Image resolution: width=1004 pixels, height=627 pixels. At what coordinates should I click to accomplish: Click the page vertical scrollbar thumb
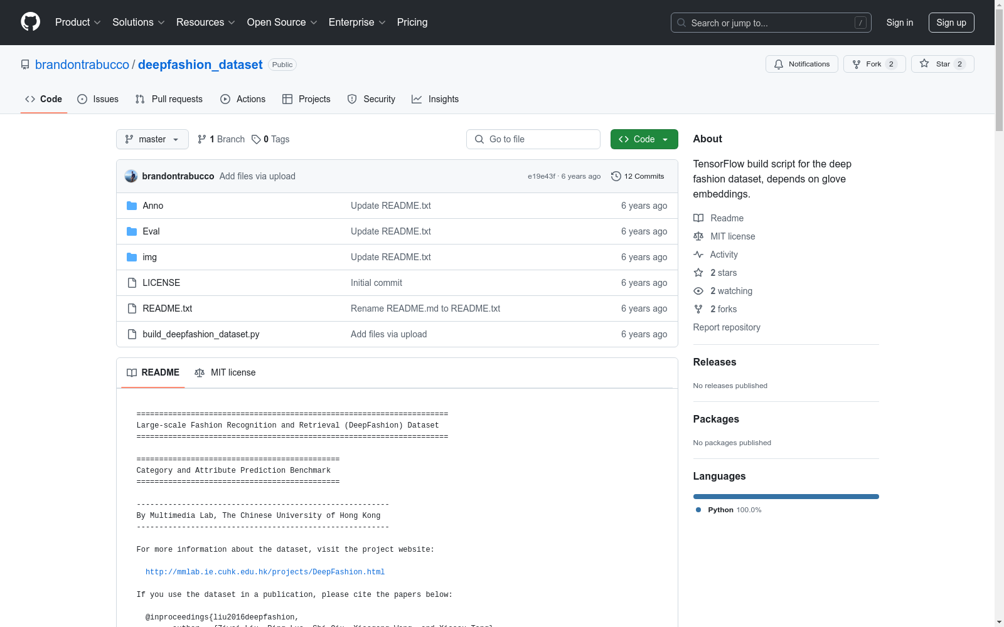999,70
